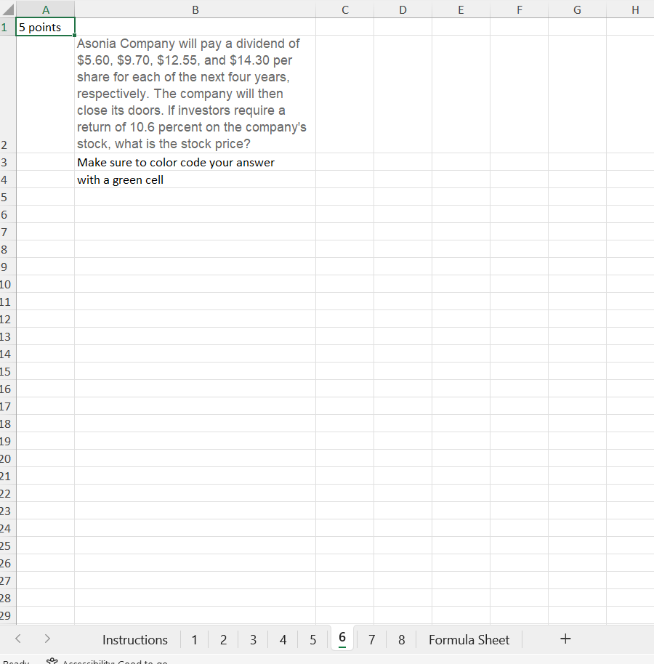Select cell A1 containing '5 points'

[x=45, y=27]
